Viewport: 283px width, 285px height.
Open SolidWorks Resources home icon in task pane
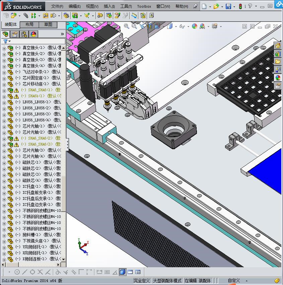pyautogui.click(x=278, y=46)
